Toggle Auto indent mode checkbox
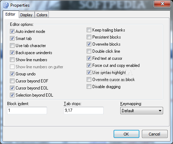The height and width of the screenshot is (144, 173). [12, 31]
